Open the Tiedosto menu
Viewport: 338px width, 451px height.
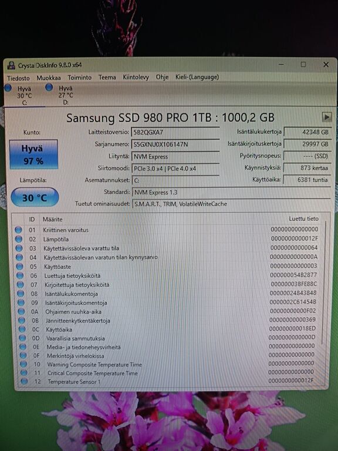pos(18,78)
